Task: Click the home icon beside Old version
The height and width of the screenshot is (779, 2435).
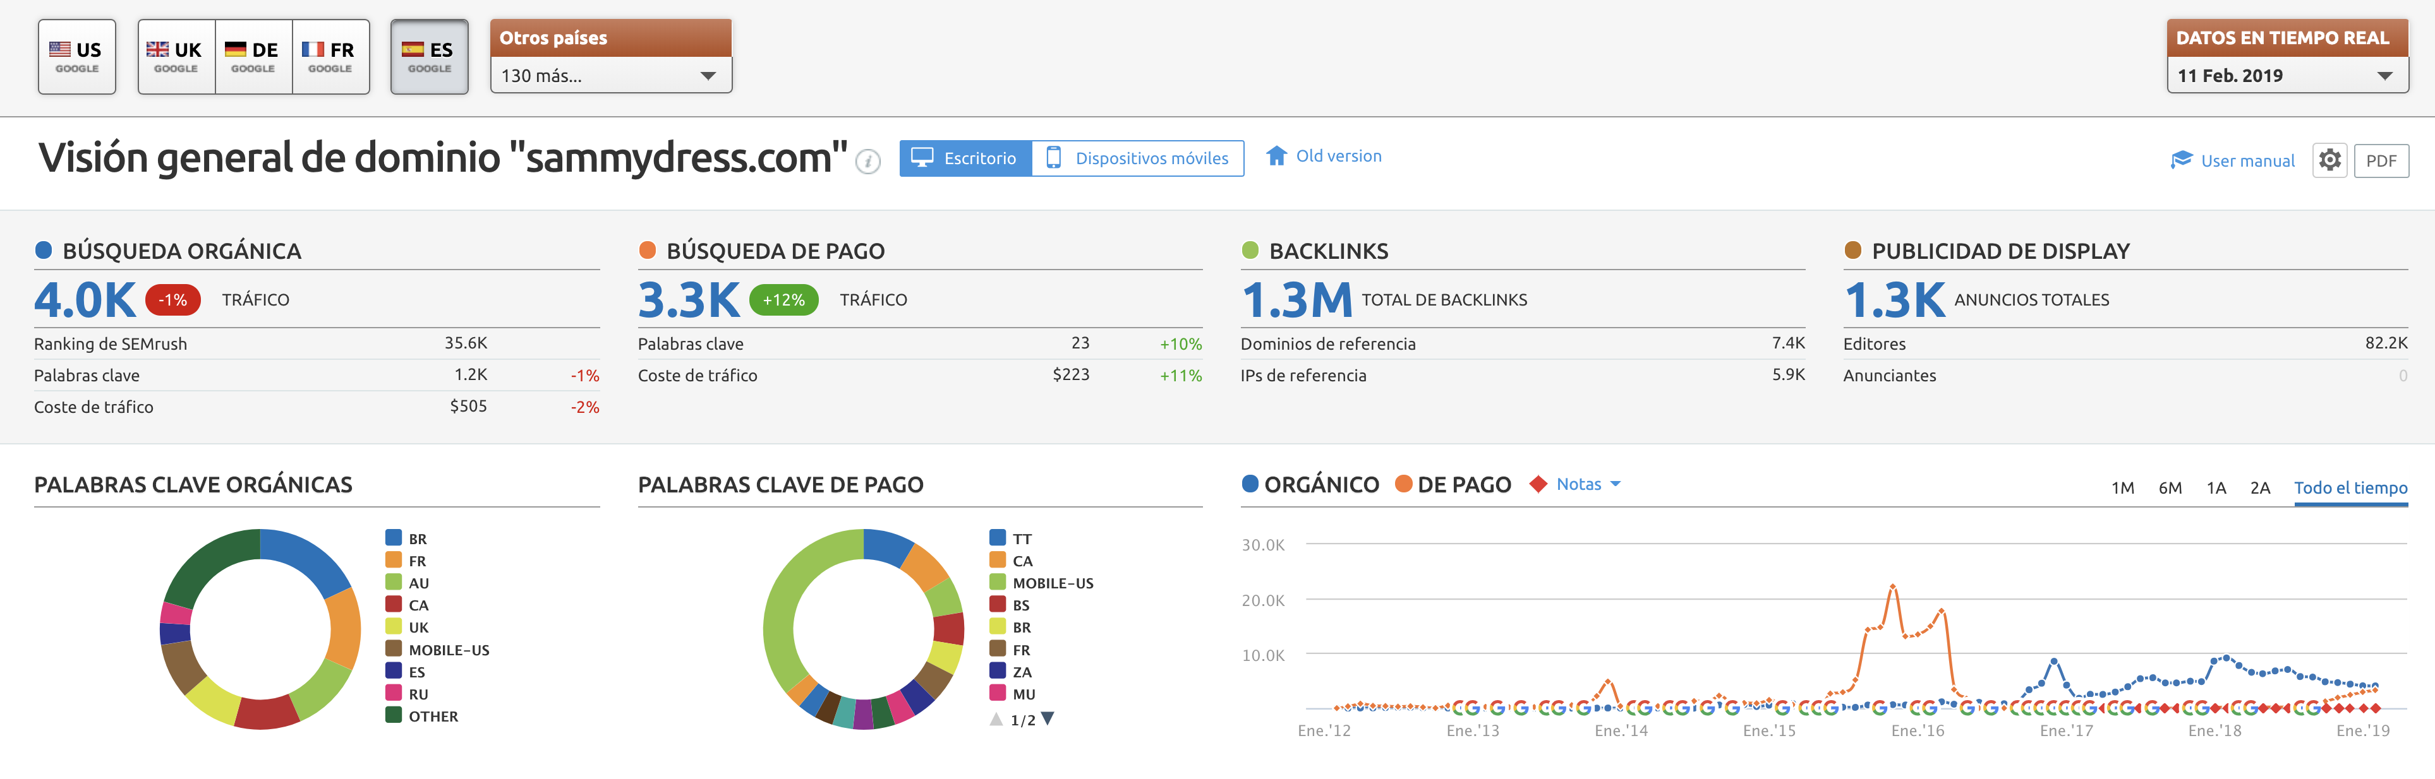Action: (1276, 156)
